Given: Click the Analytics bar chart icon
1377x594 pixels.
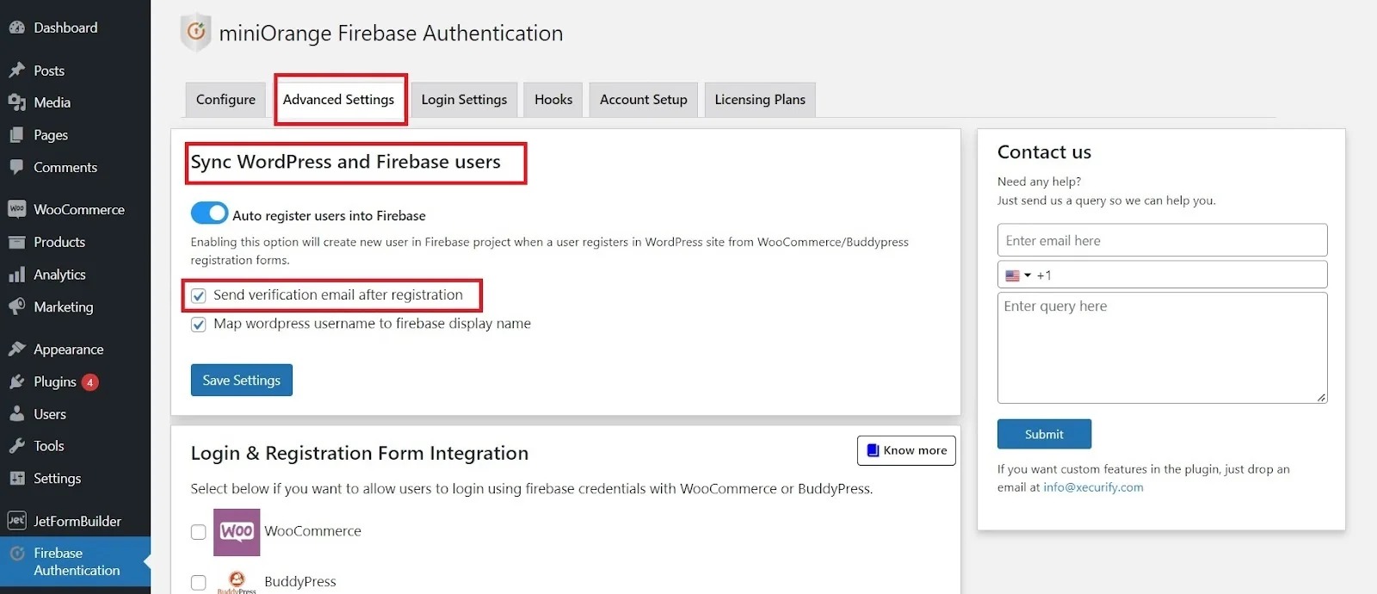Looking at the screenshot, I should (x=16, y=275).
